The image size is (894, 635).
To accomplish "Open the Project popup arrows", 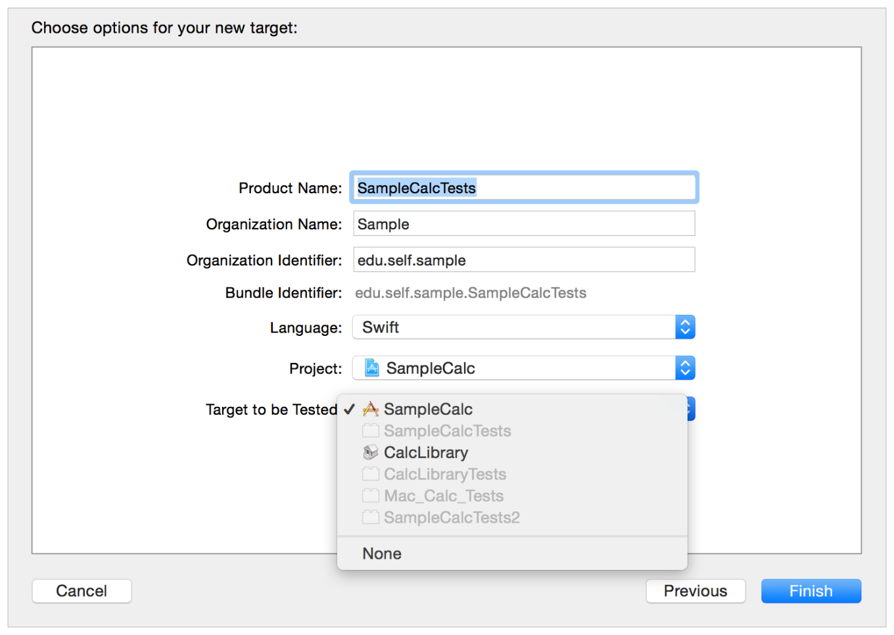I will pos(685,368).
